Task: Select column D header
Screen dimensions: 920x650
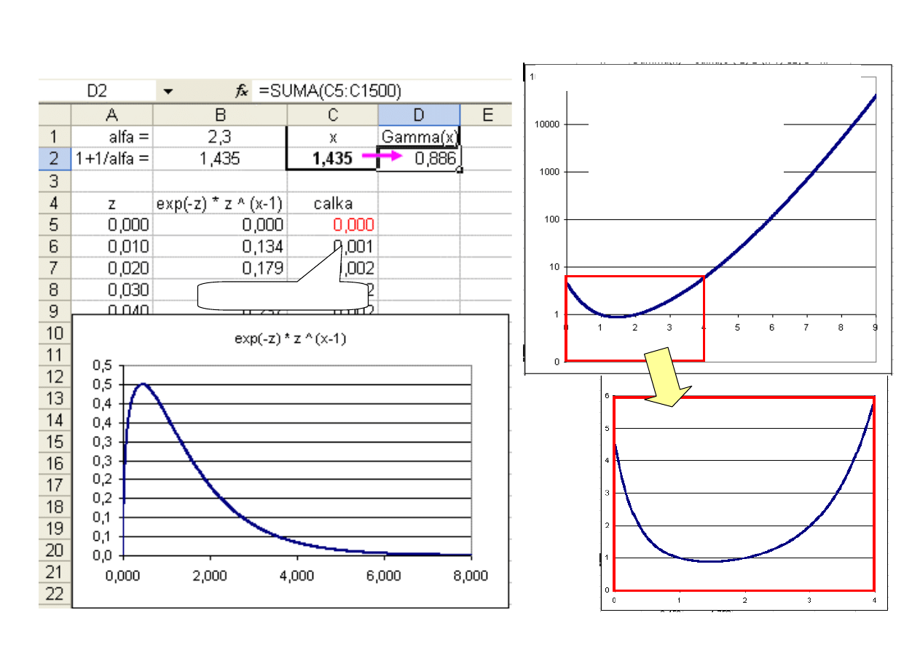Action: point(419,114)
